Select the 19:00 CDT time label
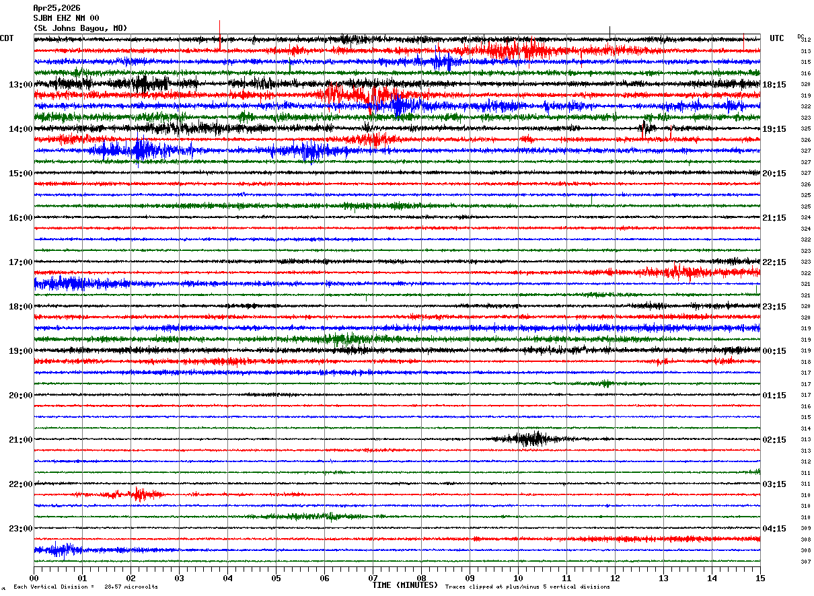 click(x=20, y=351)
